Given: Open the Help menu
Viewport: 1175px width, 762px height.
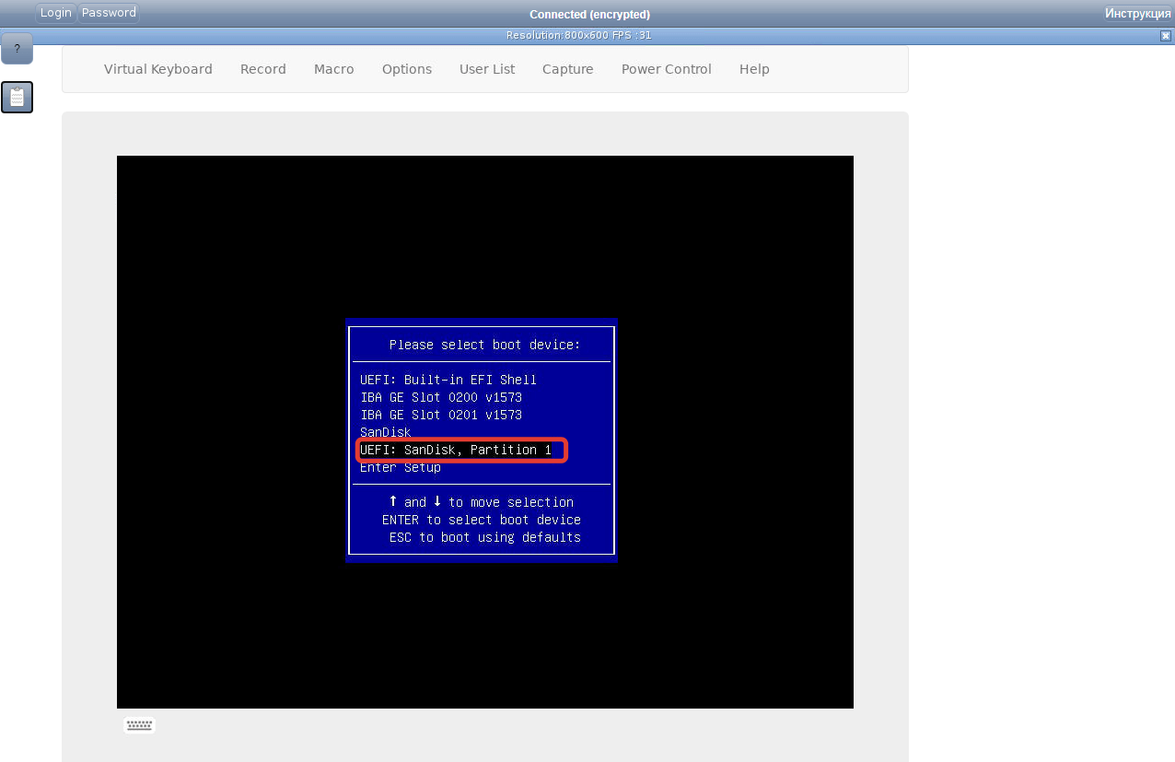Looking at the screenshot, I should click(x=754, y=69).
